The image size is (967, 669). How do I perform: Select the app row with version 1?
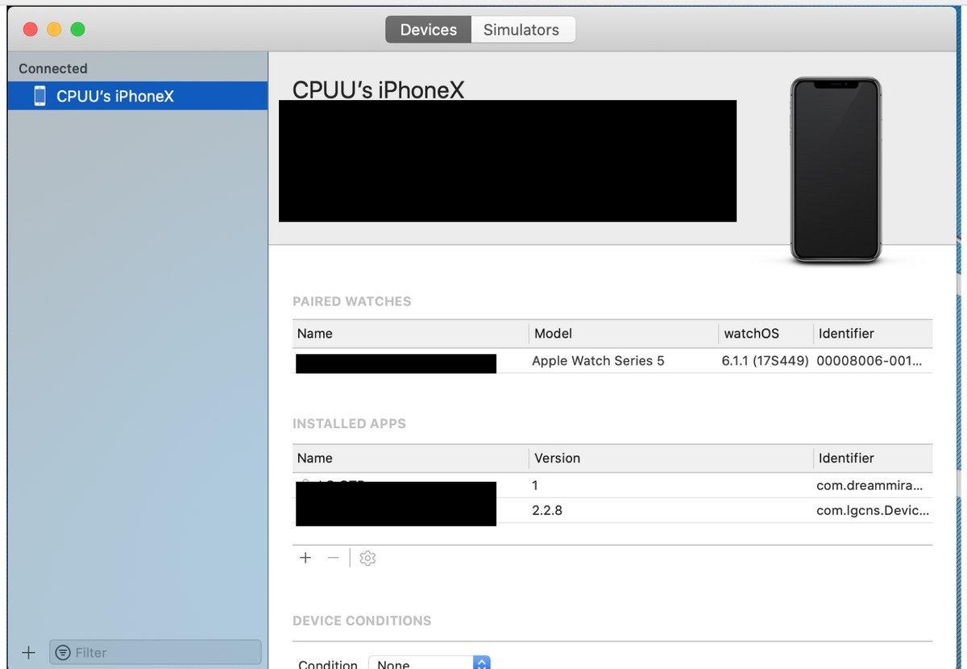[612, 485]
